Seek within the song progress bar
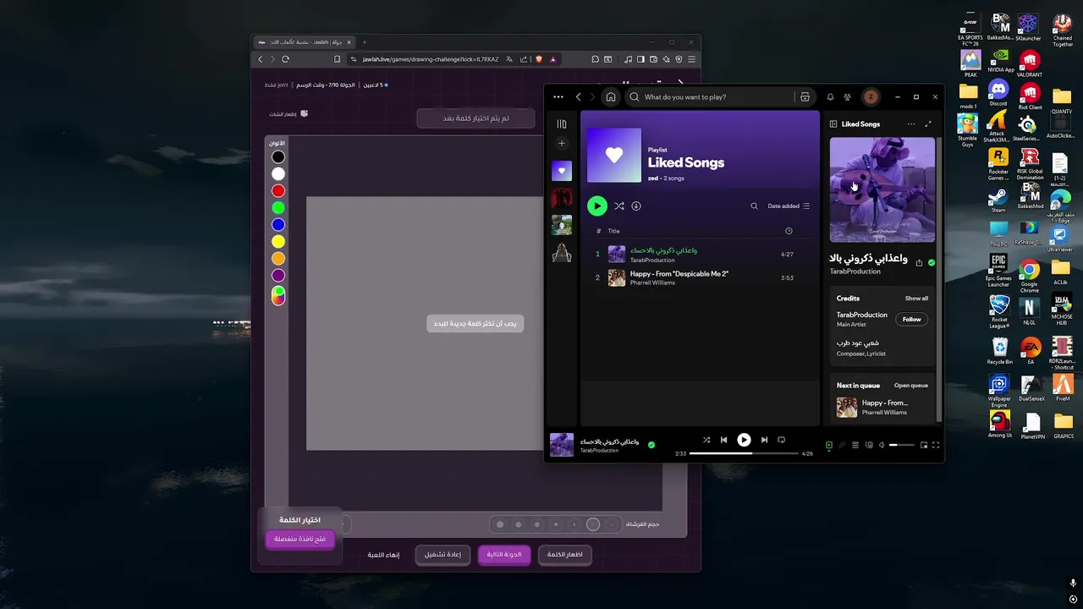The width and height of the screenshot is (1083, 609). pyautogui.click(x=744, y=453)
